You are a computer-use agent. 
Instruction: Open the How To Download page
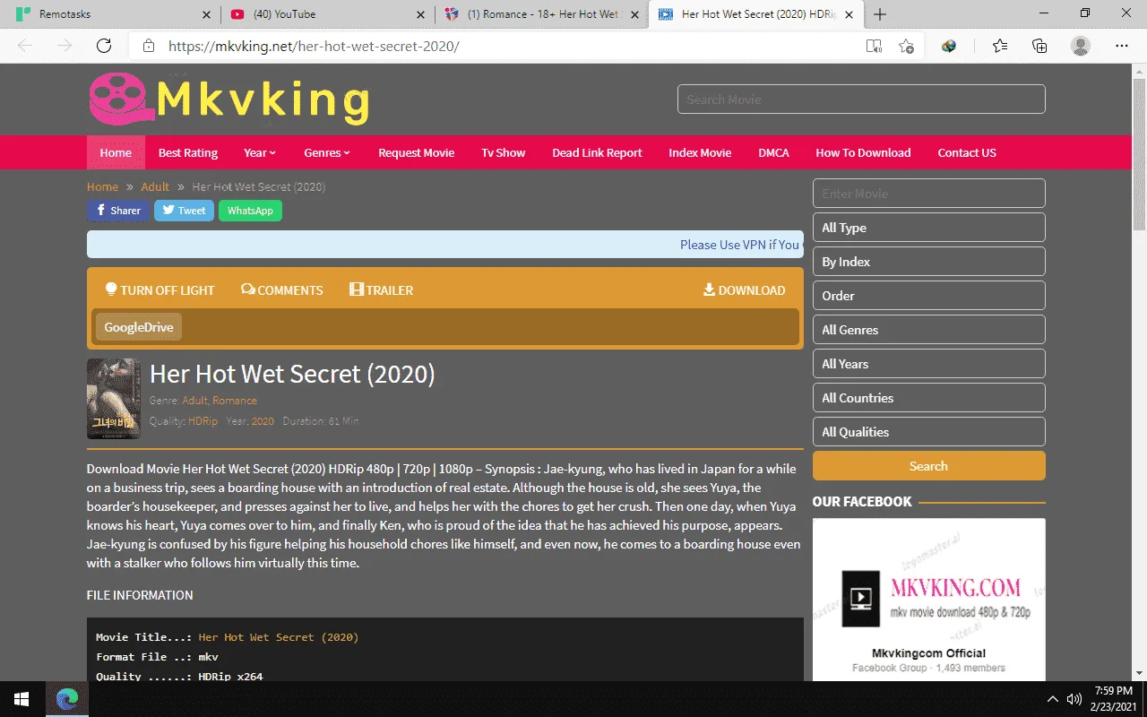[863, 152]
